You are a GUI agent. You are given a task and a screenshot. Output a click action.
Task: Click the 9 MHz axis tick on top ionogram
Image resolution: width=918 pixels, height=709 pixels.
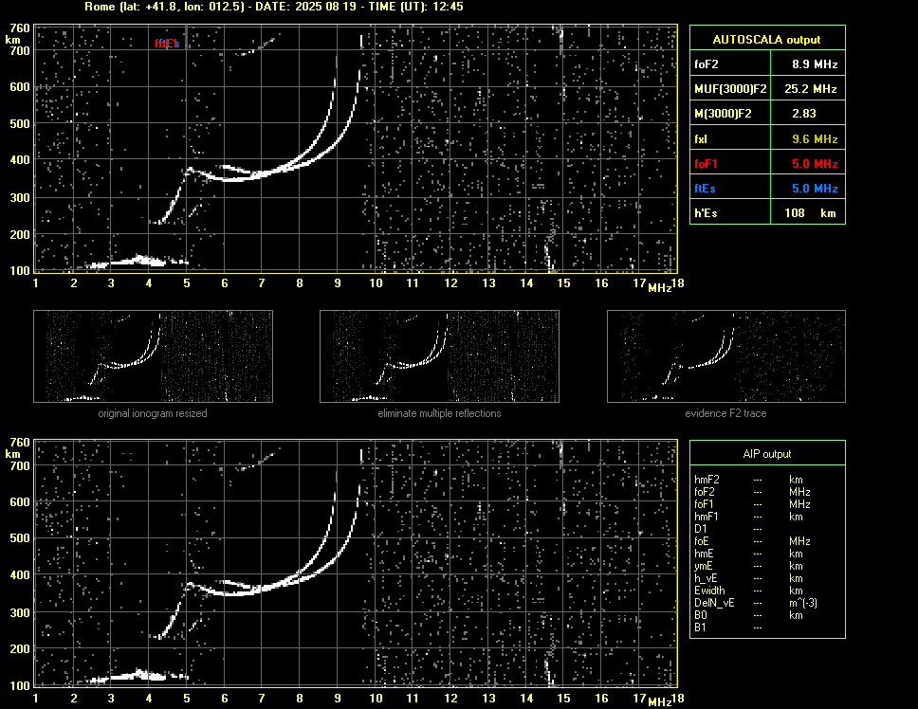(338, 283)
